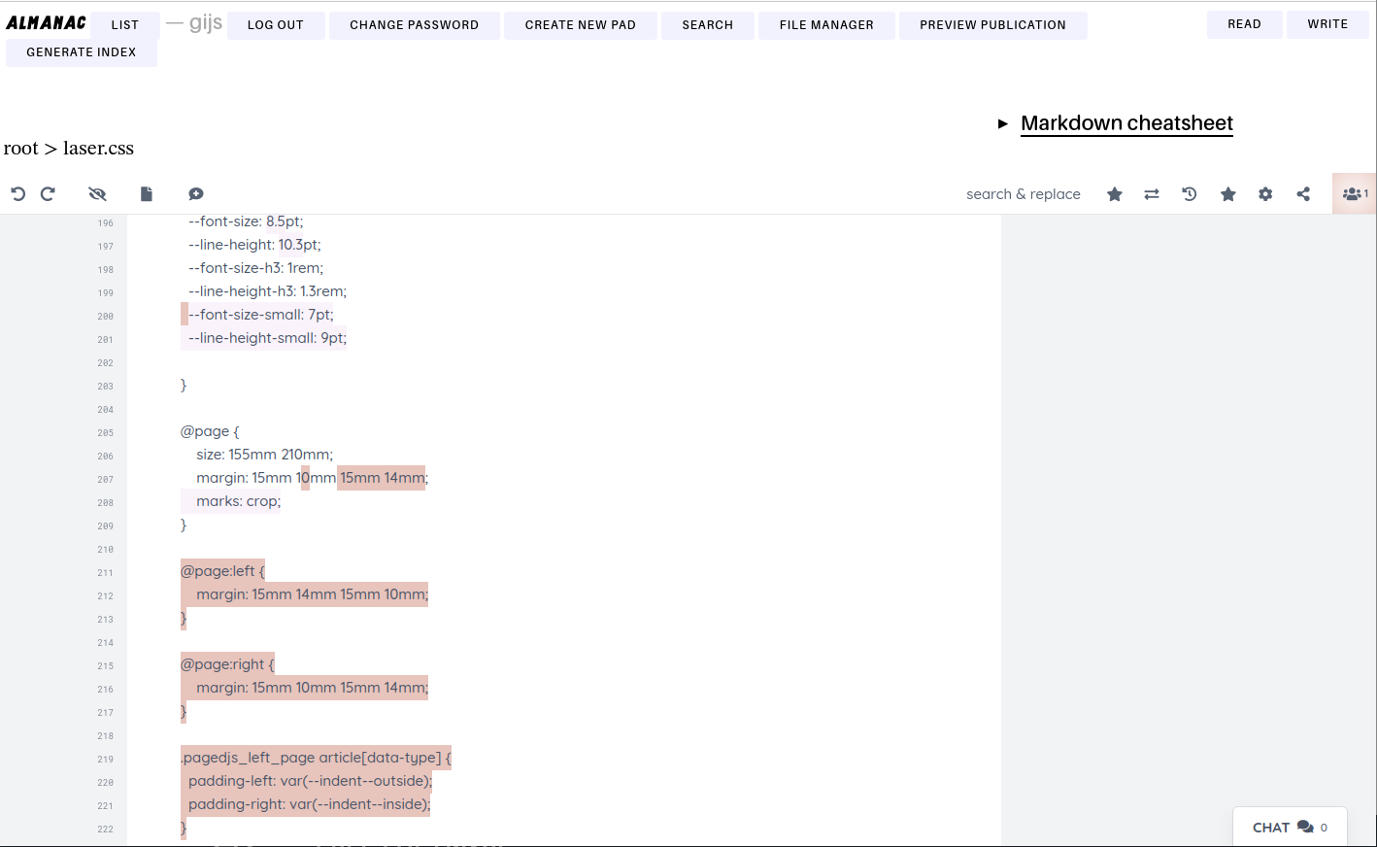Click the add comment bubble icon

coord(195,194)
